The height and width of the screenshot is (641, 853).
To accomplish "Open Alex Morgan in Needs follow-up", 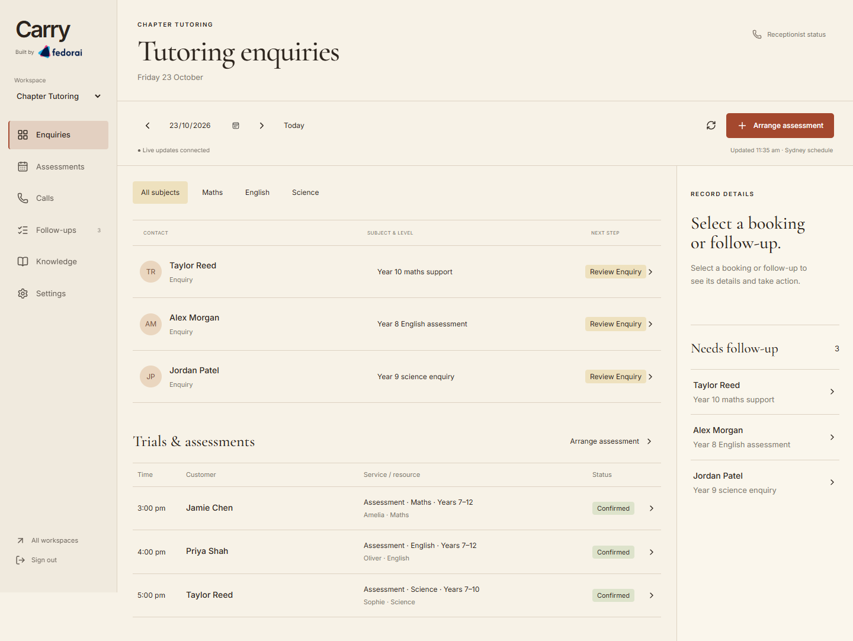I will [765, 437].
